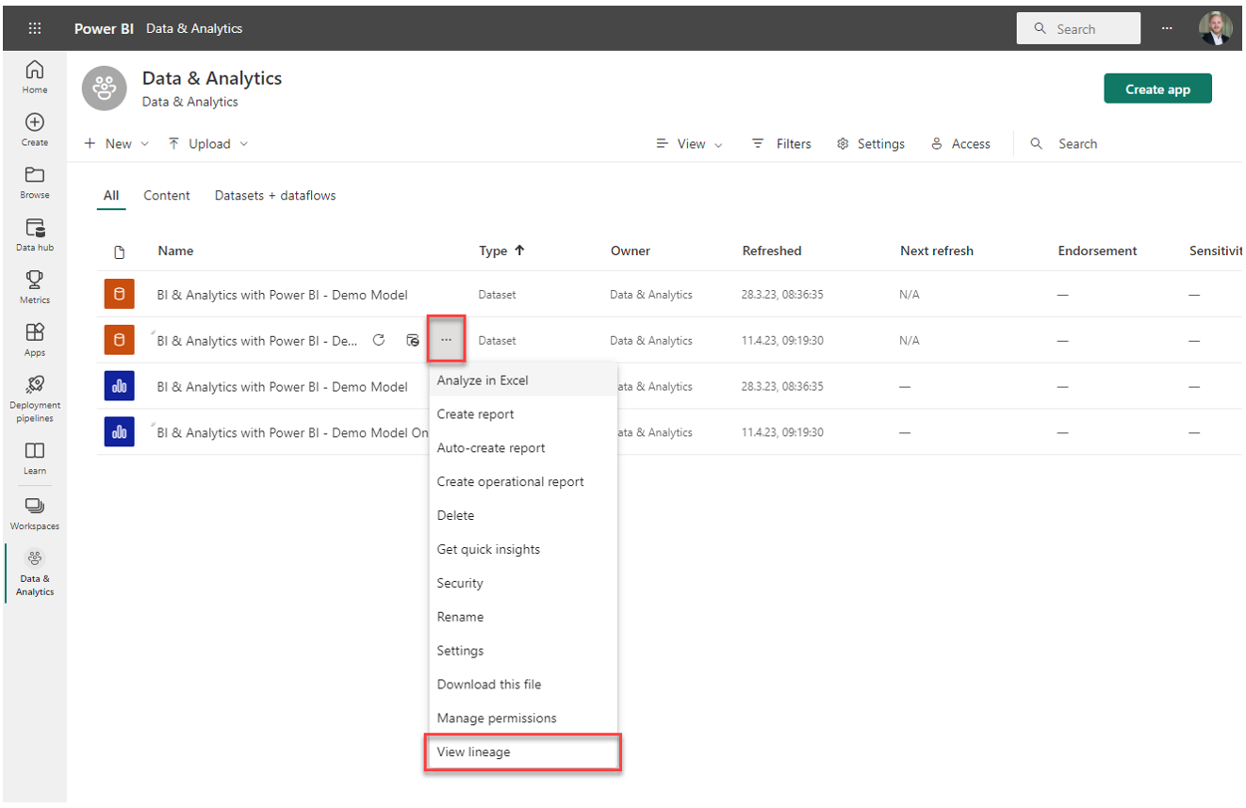Open Data hub in left sidebar

[x=34, y=234]
